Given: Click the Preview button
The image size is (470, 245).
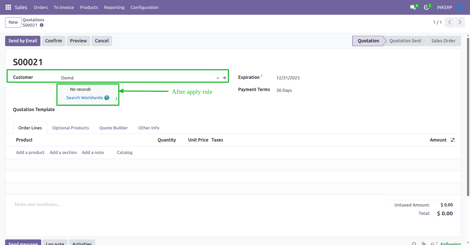Looking at the screenshot, I should (x=78, y=41).
